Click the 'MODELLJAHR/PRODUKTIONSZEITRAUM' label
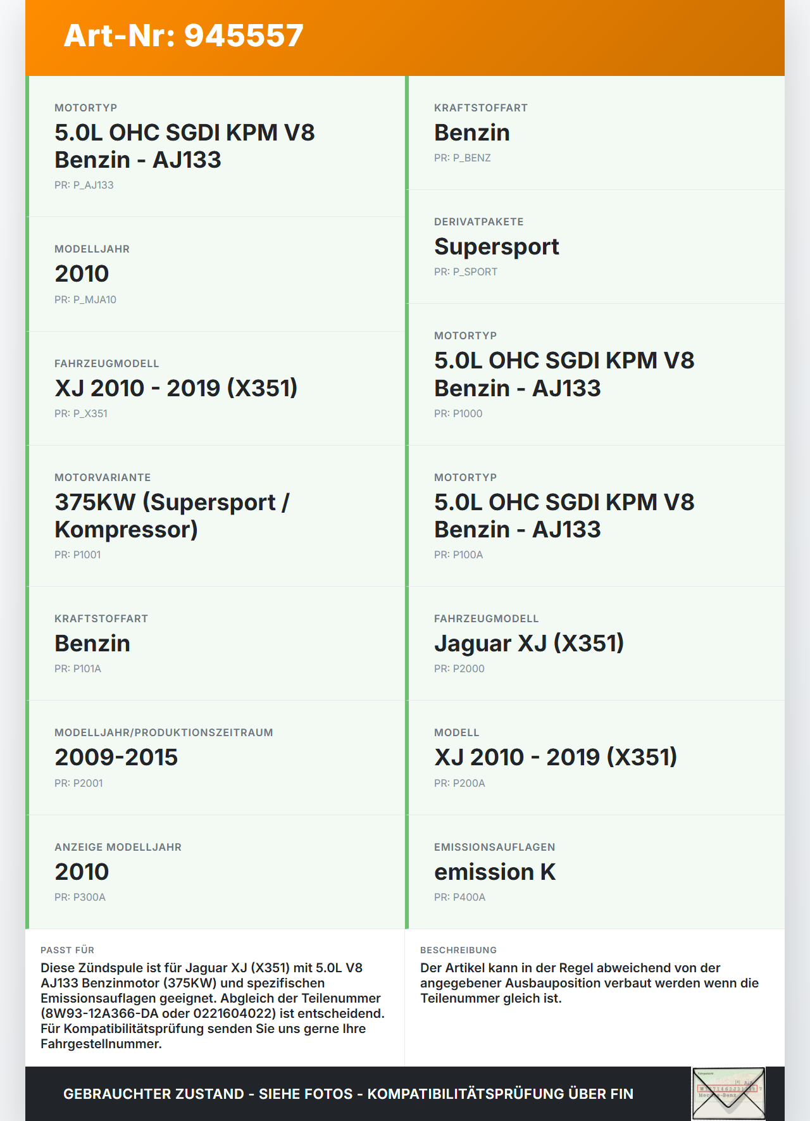The height and width of the screenshot is (1121, 810). [164, 733]
